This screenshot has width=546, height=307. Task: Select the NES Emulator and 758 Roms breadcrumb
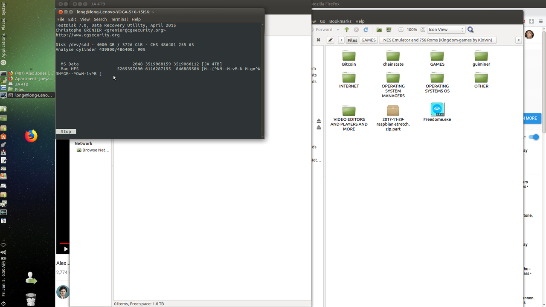coord(438,40)
